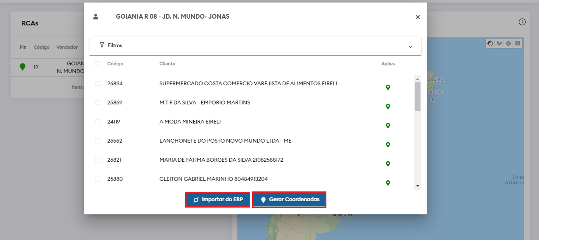Click the Pin column header in RCAs panel

tap(23, 47)
